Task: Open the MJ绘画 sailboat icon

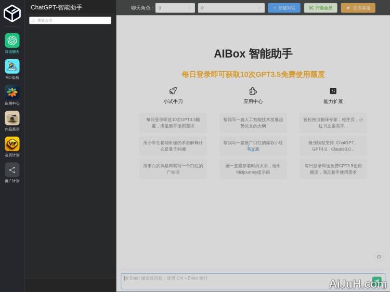Action: pyautogui.click(x=12, y=67)
